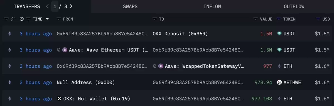
Task: Click the clock icon in the TIME header
Action: (x=22, y=19)
